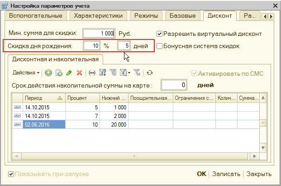Click the table vertical scrollbar down arrow
Screen dimensions: 281x186
(x=263, y=148)
